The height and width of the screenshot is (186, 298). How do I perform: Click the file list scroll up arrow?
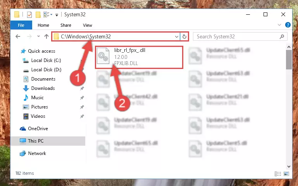(x=289, y=47)
